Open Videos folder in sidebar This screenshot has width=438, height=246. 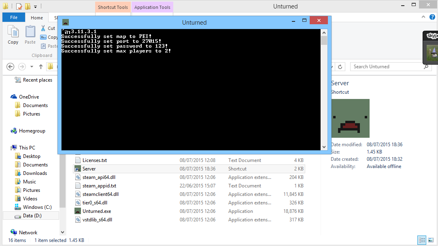(30, 199)
